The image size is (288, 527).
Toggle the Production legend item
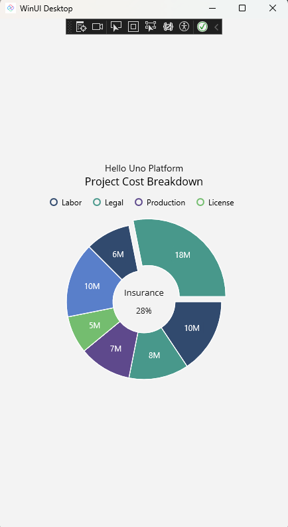tap(160, 202)
